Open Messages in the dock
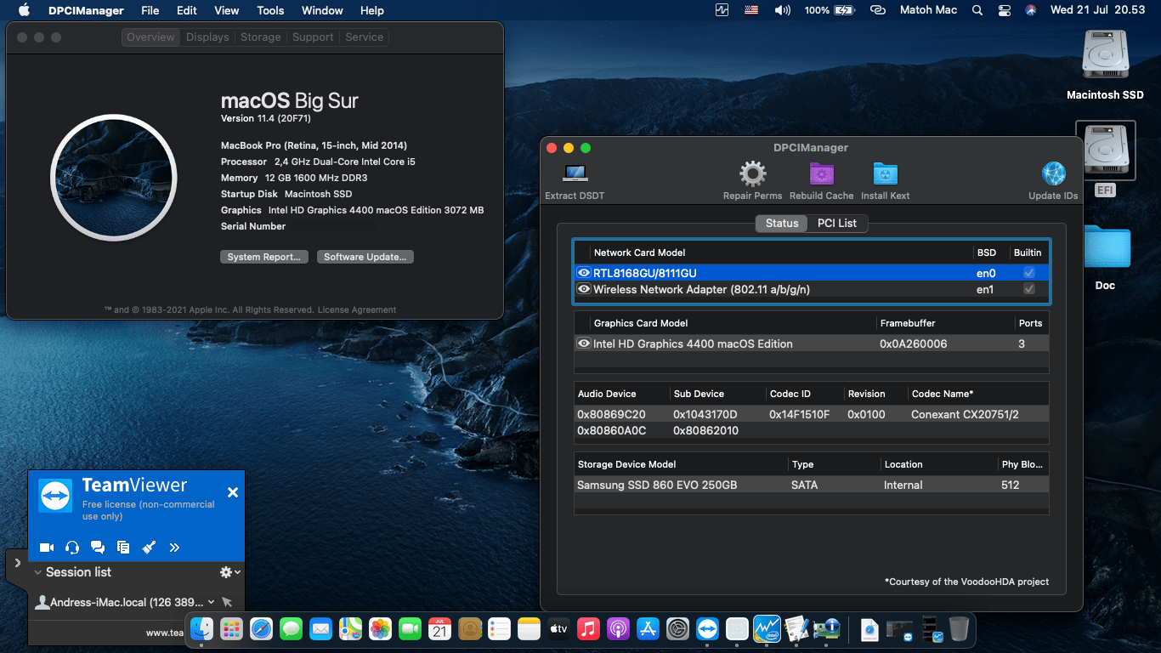Viewport: 1161px width, 653px height. click(x=291, y=628)
